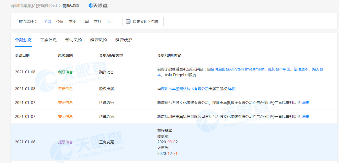Click 情报动态 breadcrumb text

click(71, 6)
